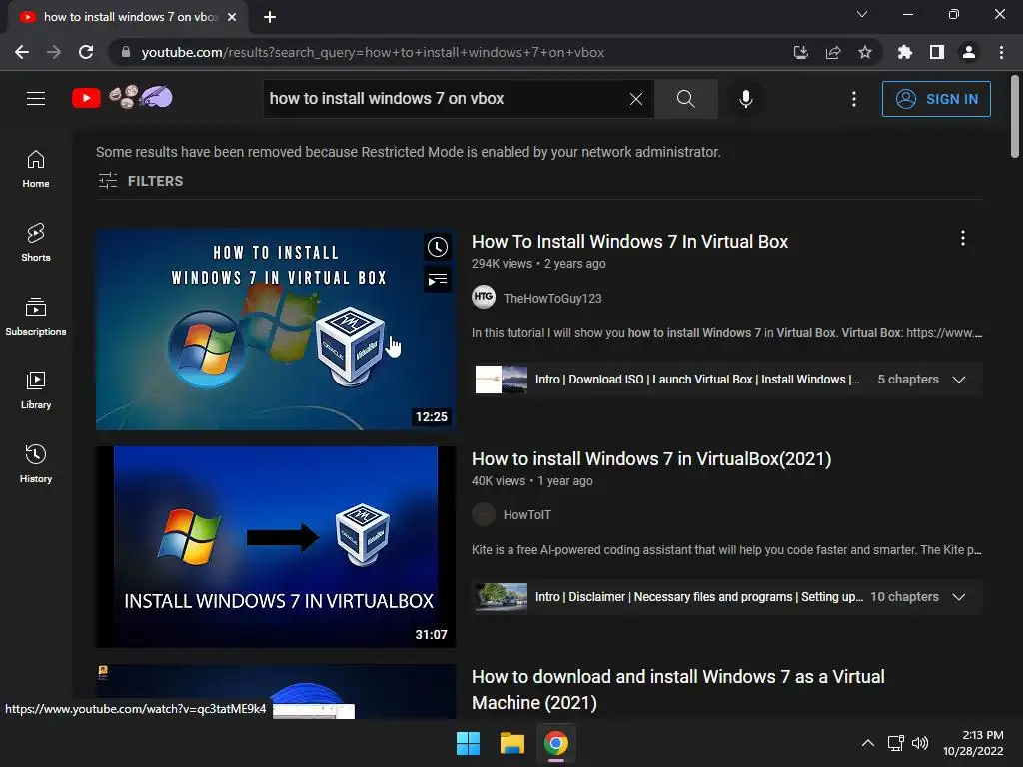Screen dimensions: 1023x767
Task: Open the Chrome profile icon
Action: tap(969, 52)
